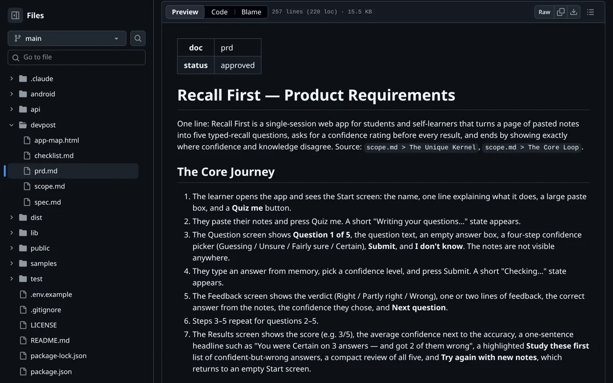Copy raw file contents icon
Screen dimensions: 613x383
click(561, 12)
